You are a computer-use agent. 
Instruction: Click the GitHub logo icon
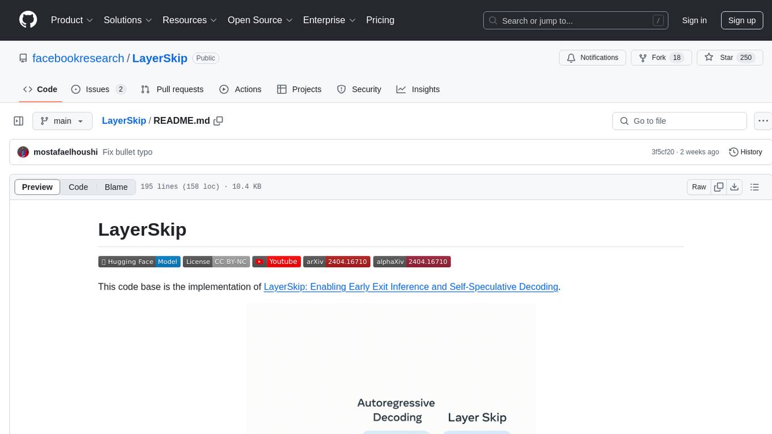point(28,20)
